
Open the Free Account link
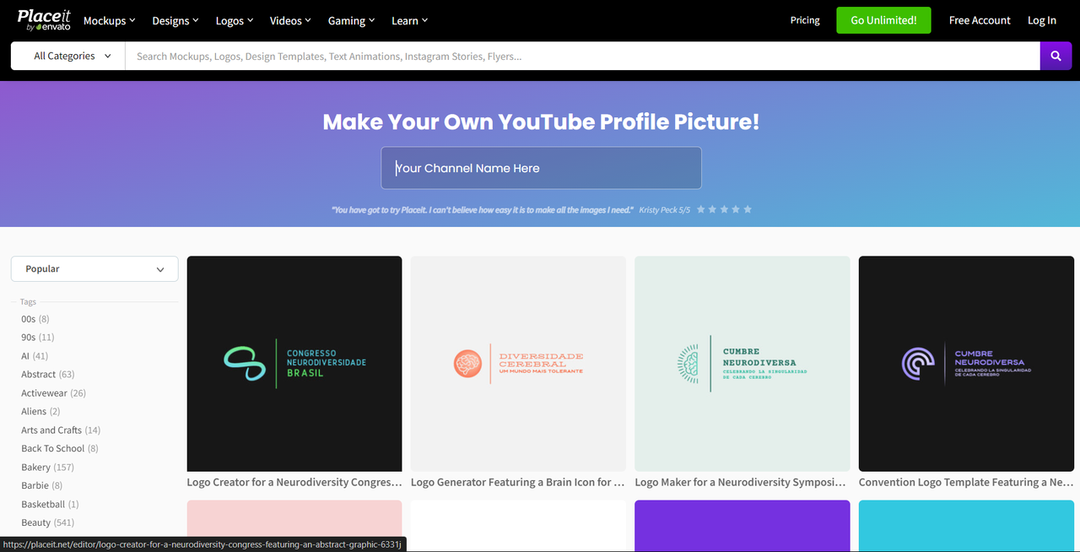[x=980, y=20]
